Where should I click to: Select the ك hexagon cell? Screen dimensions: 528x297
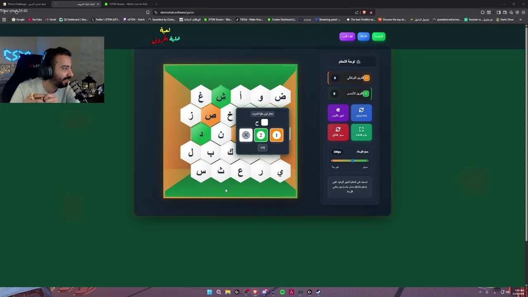point(230,153)
